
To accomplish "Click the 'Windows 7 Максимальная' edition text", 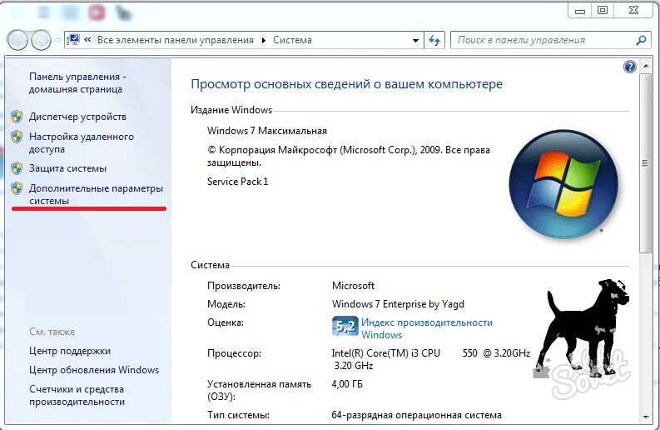I will coord(267,131).
